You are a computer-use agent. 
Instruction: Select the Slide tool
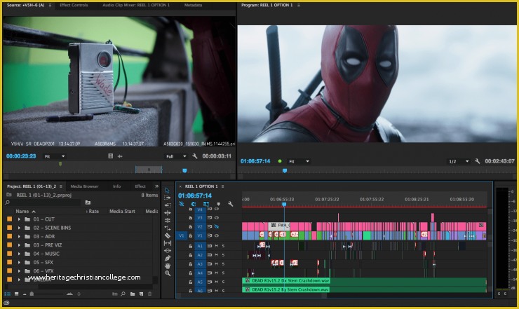tap(168, 251)
